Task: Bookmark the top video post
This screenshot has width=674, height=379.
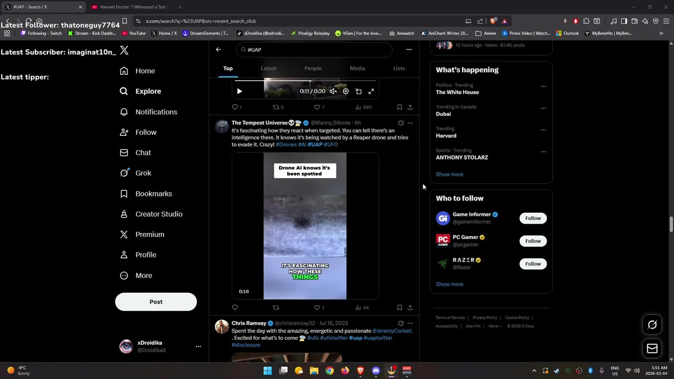Action: 400,107
